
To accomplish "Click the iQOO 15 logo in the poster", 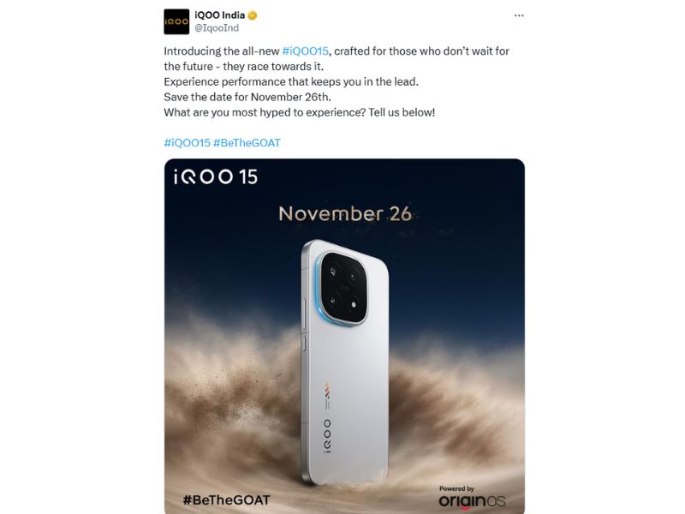I will pyautogui.click(x=216, y=176).
